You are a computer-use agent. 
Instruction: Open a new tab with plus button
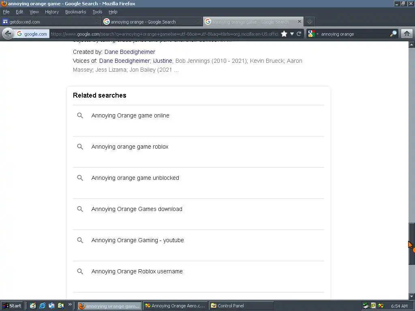309,22
